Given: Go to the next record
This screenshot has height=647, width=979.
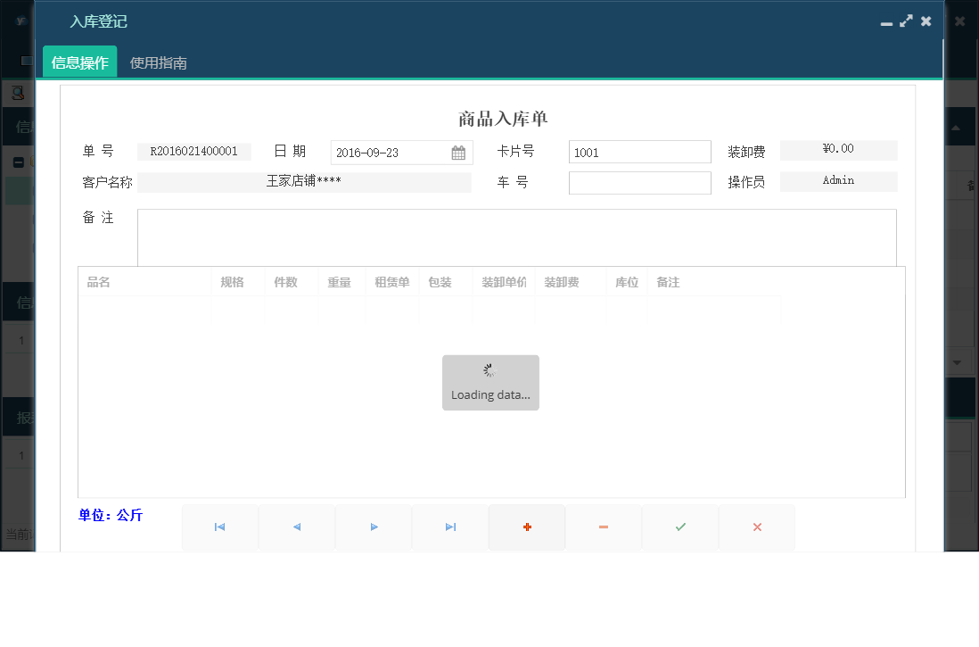Looking at the screenshot, I should (x=373, y=527).
